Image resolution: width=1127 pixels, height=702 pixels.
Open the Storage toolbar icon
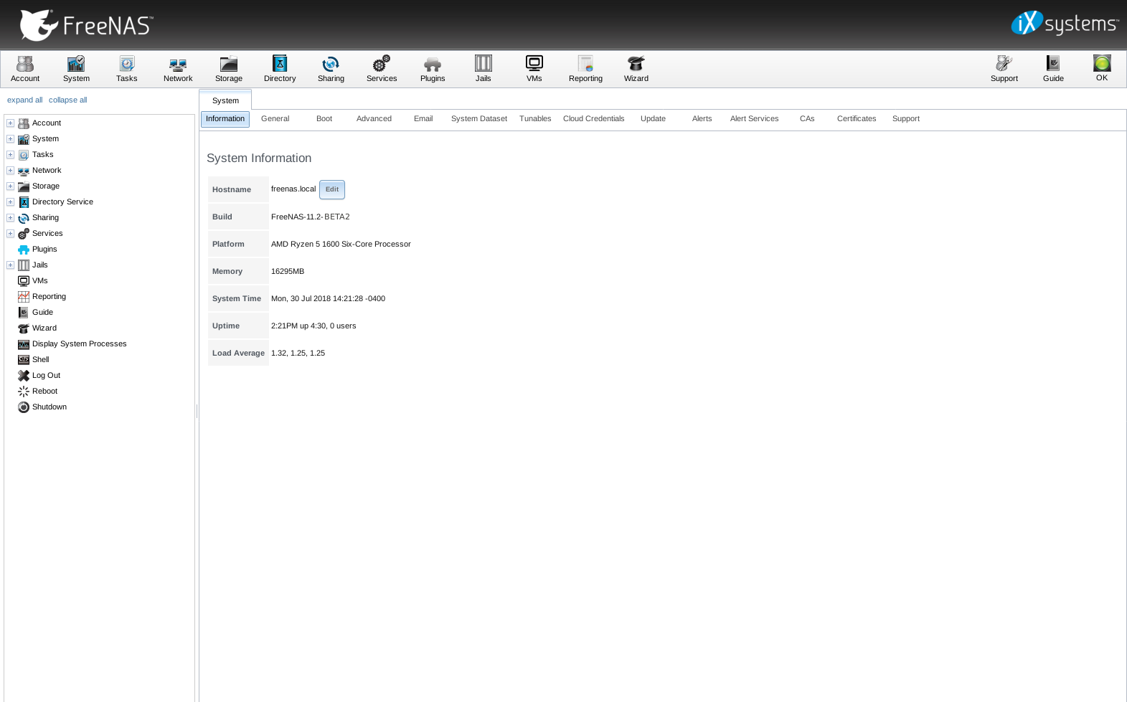pyautogui.click(x=228, y=69)
